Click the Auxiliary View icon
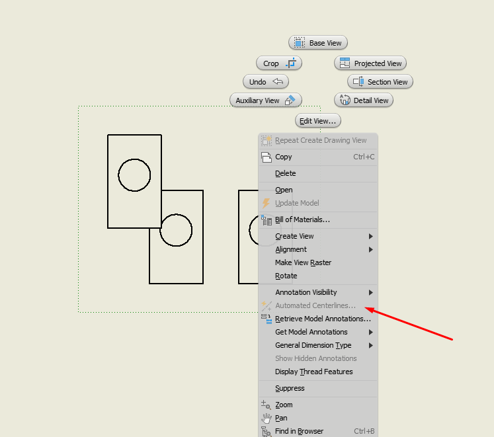 pyautogui.click(x=290, y=100)
